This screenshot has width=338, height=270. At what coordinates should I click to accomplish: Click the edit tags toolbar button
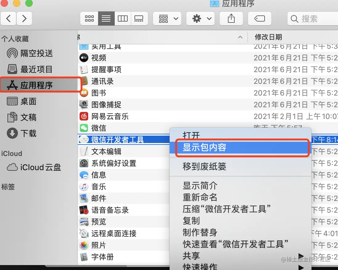coord(260,18)
